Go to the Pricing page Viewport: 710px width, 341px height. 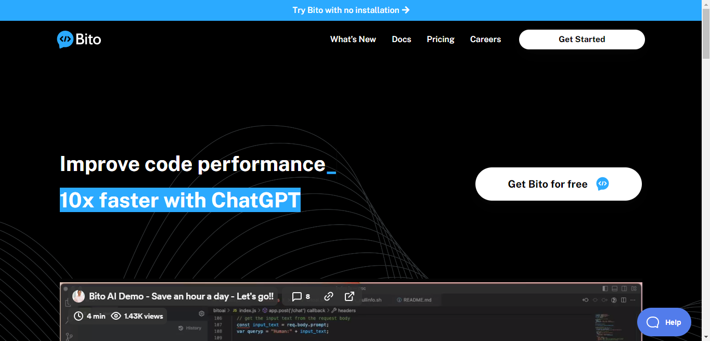(x=441, y=40)
